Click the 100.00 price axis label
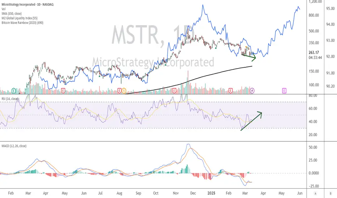Image resolution: width=337 pixels, height=198 pixels. click(314, 85)
